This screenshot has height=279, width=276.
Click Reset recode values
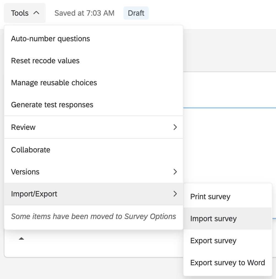(46, 61)
